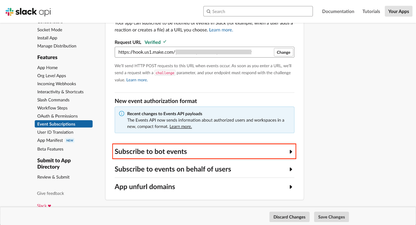Click Discard Changes button
The height and width of the screenshot is (225, 416).
click(289, 217)
